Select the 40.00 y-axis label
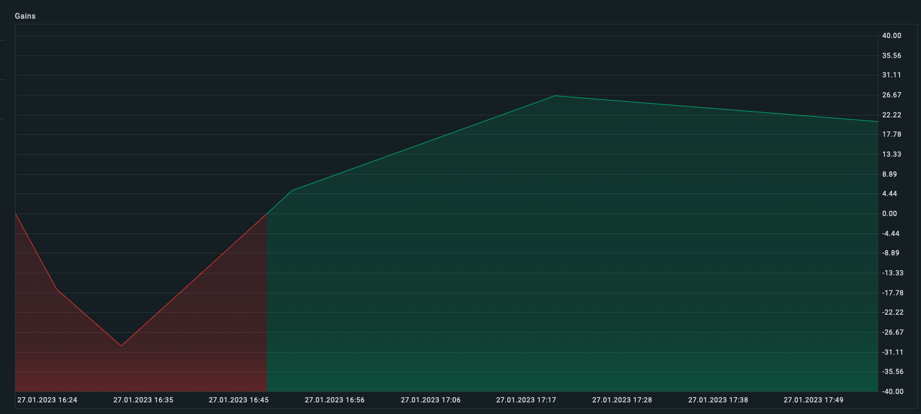Screen dimensions: 921x414 point(892,35)
